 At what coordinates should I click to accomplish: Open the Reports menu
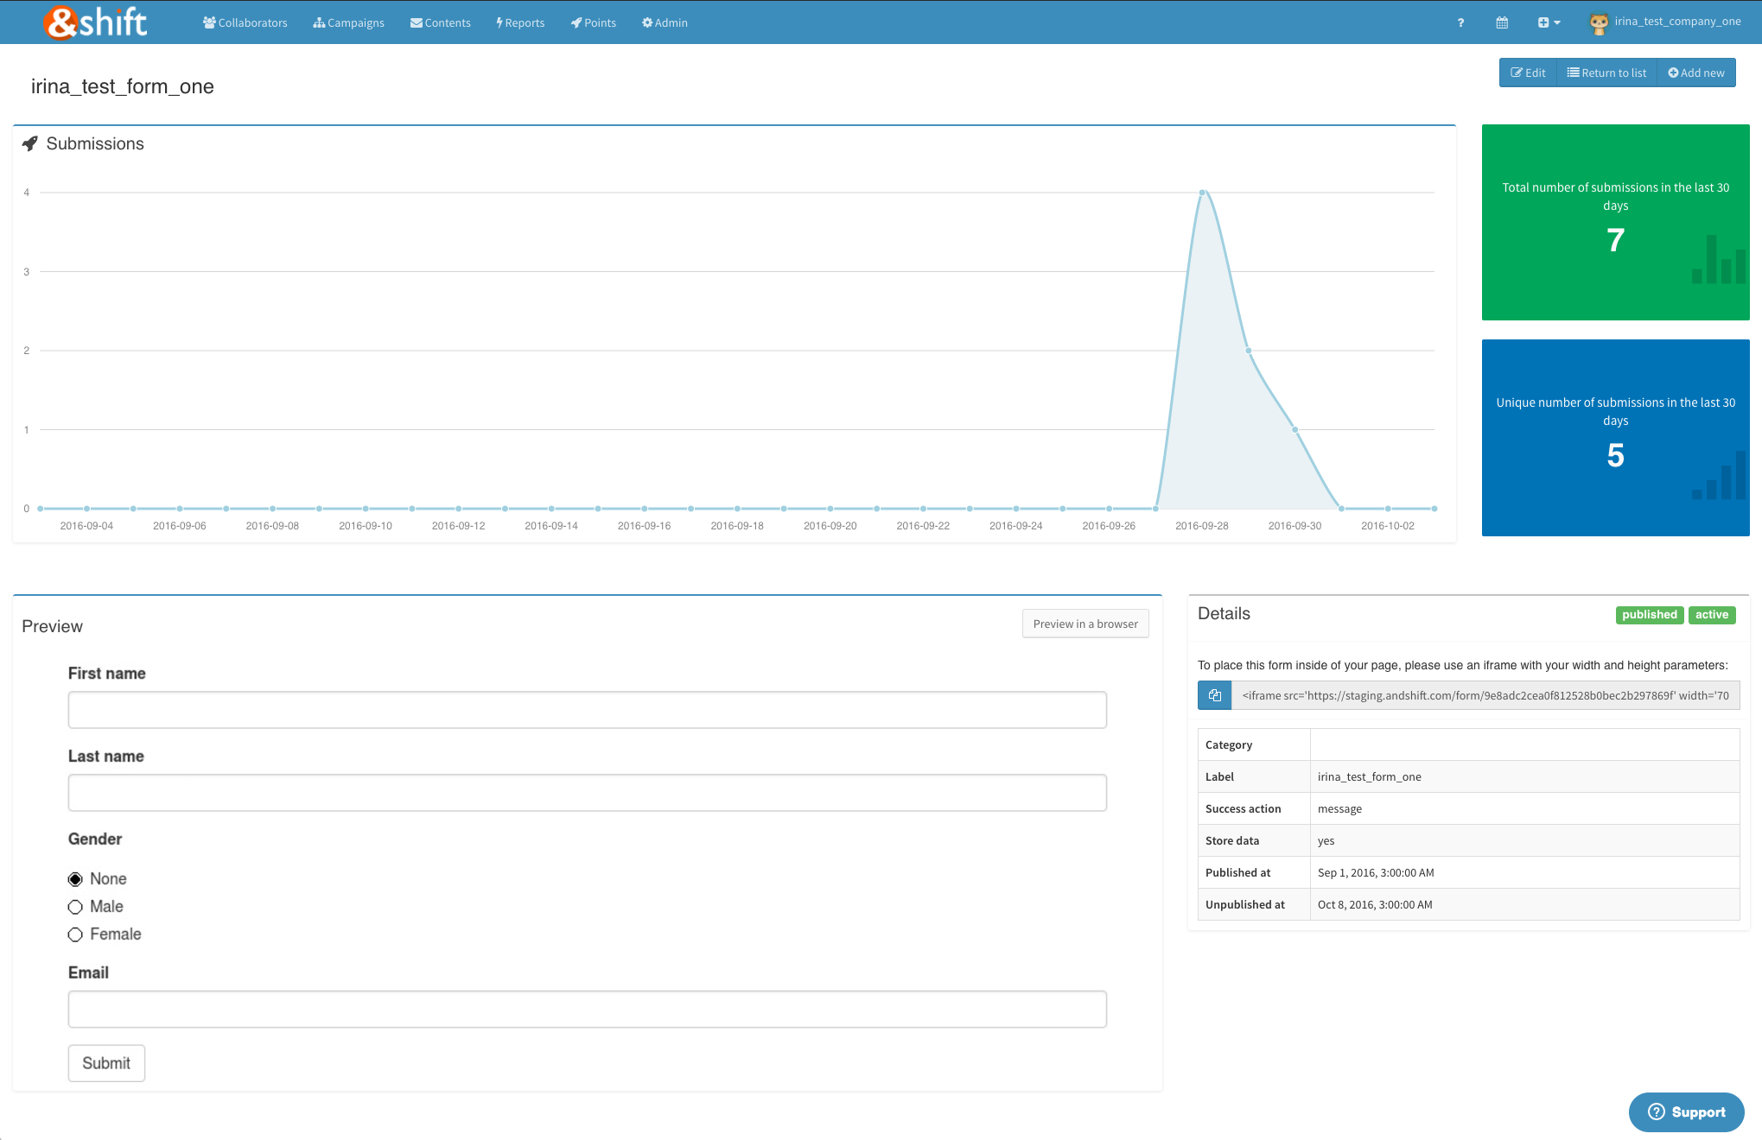(520, 22)
